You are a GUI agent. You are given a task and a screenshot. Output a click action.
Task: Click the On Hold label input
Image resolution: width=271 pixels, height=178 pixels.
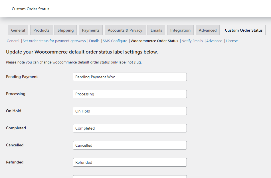130,111
